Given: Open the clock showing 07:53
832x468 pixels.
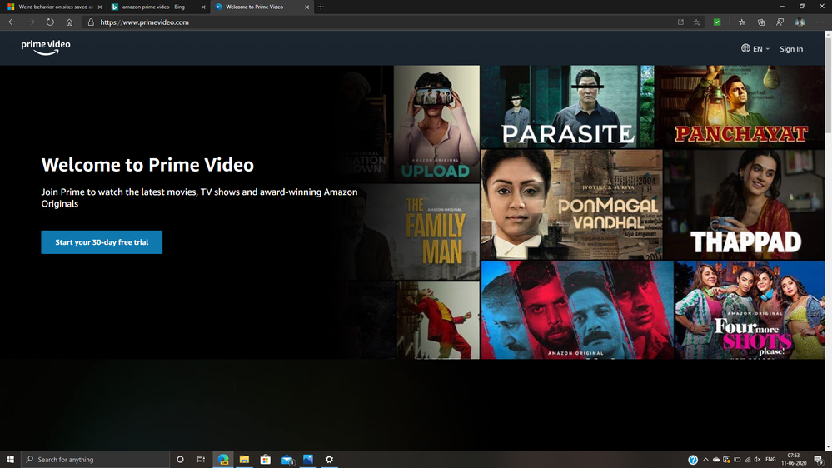Looking at the screenshot, I should click(794, 459).
